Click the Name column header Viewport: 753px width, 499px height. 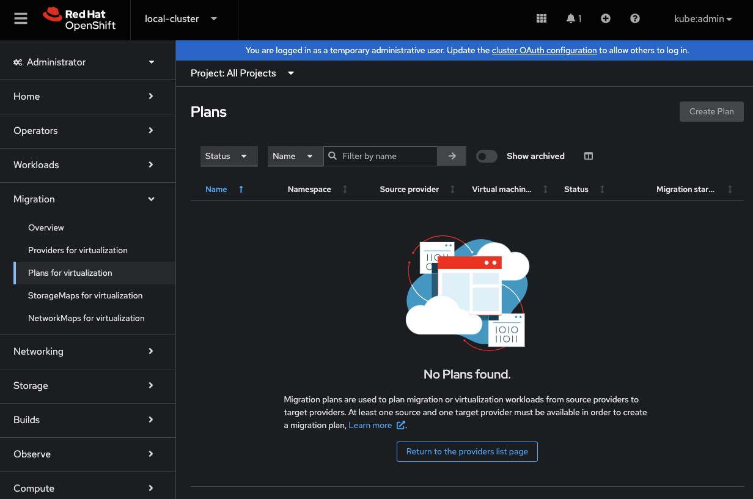[x=216, y=190]
